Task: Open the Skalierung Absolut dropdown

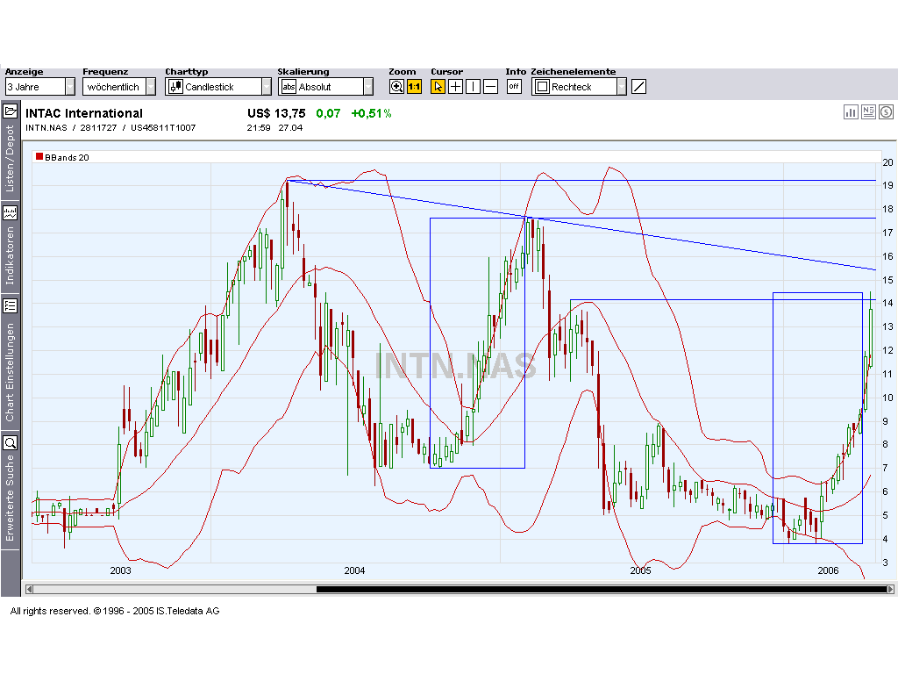Action: [x=325, y=87]
